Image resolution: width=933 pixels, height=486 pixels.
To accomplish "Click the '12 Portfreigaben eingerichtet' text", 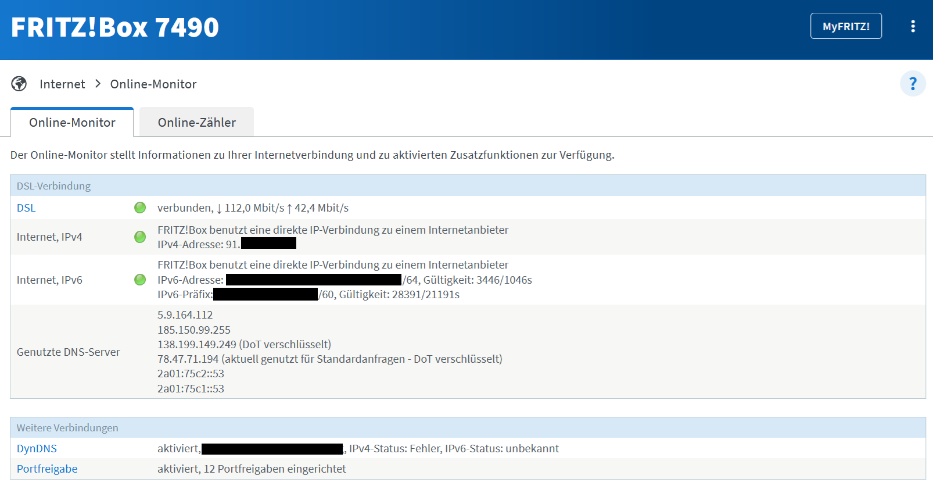I will [274, 469].
